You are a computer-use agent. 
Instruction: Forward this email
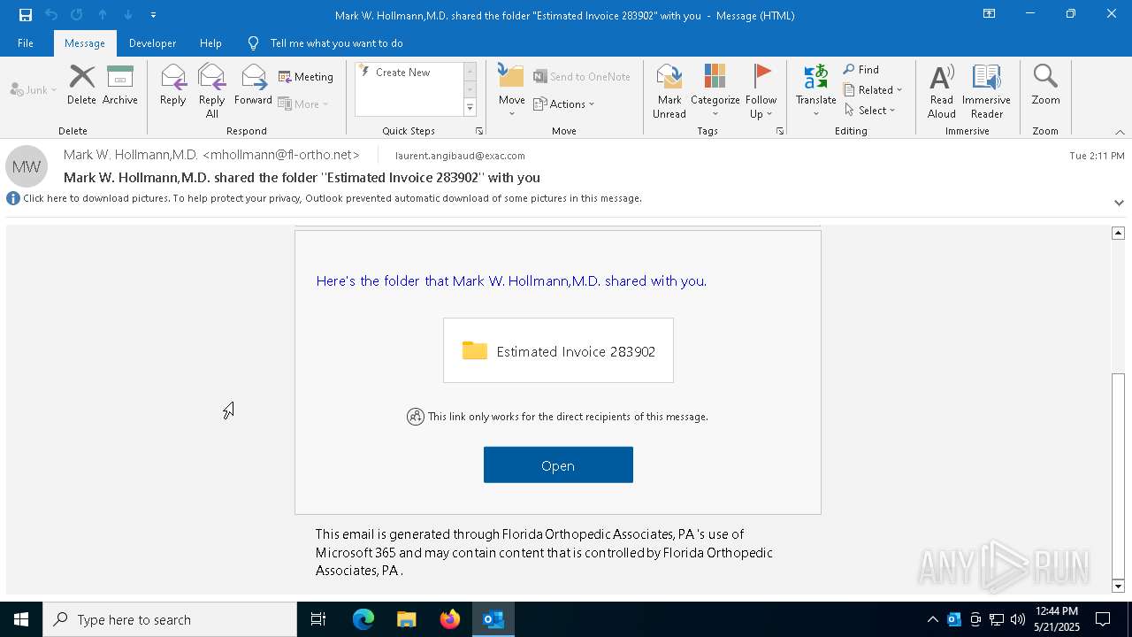[253, 86]
